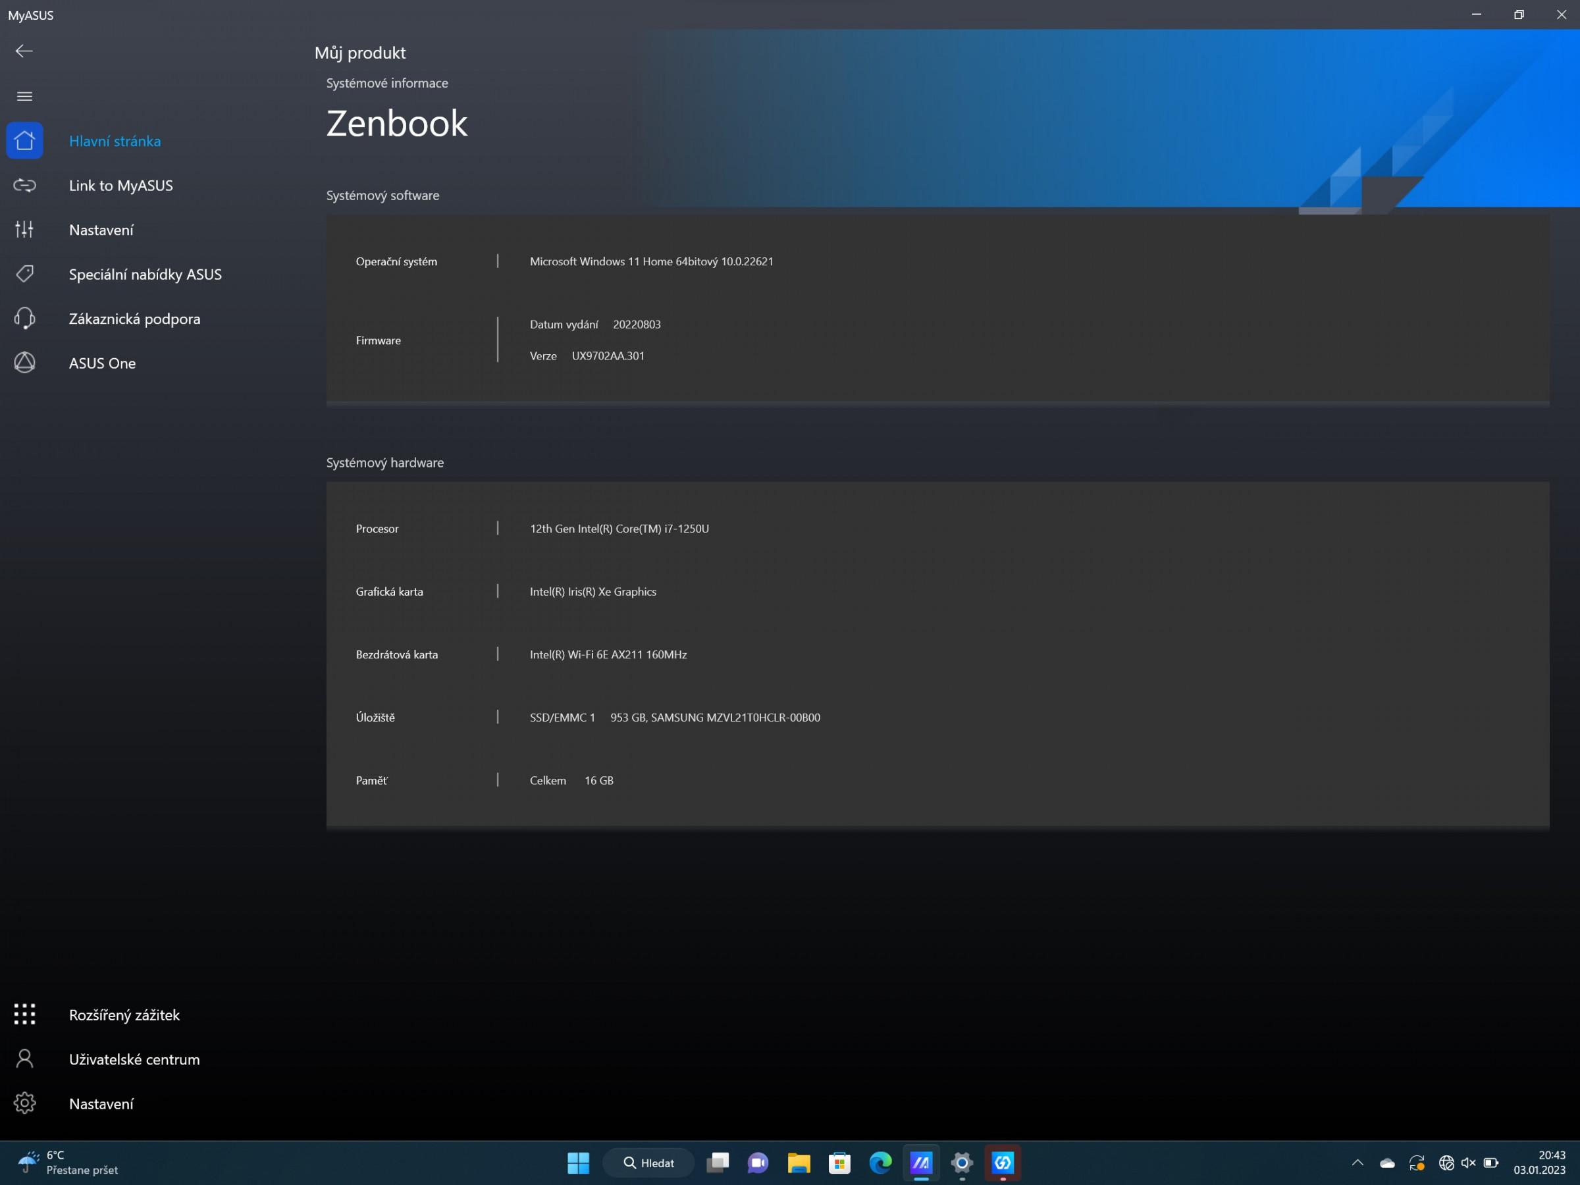
Task: Restore down the MyASUS window
Action: click(x=1519, y=14)
